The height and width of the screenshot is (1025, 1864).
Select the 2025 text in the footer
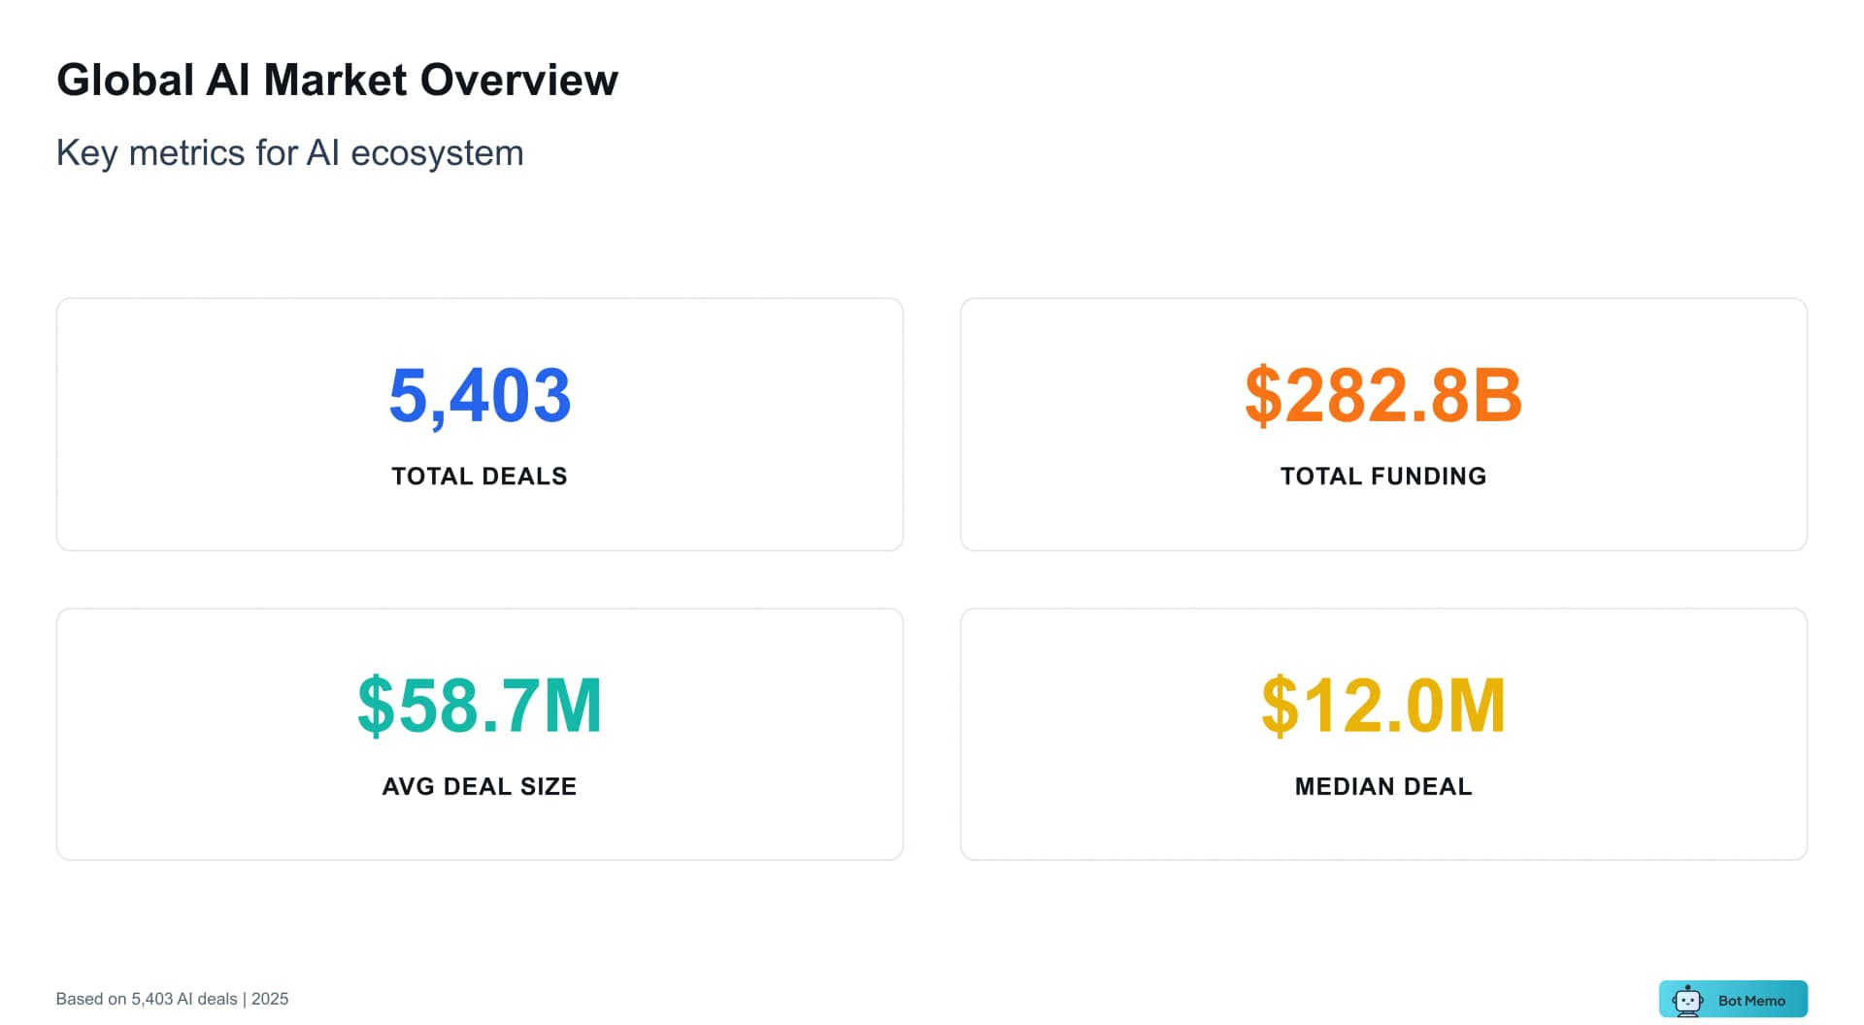coord(270,998)
